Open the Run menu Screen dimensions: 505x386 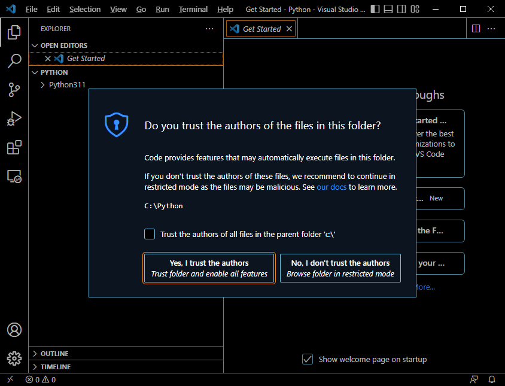162,10
